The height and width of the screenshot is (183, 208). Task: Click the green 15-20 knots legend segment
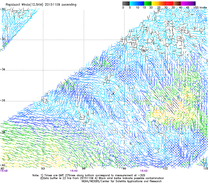pyautogui.click(x=148, y=3)
